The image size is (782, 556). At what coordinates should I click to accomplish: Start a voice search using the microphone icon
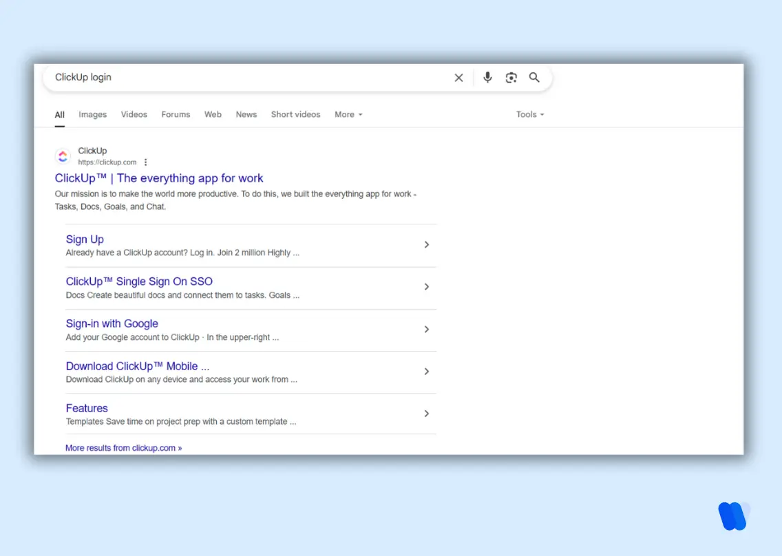click(x=487, y=78)
